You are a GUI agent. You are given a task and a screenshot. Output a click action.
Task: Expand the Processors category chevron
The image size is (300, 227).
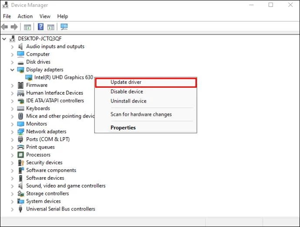[12, 155]
